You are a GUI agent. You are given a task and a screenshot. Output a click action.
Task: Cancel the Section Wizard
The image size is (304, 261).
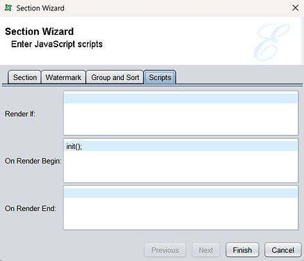pyautogui.click(x=283, y=250)
